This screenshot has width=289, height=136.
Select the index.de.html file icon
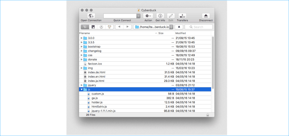pos(85,72)
